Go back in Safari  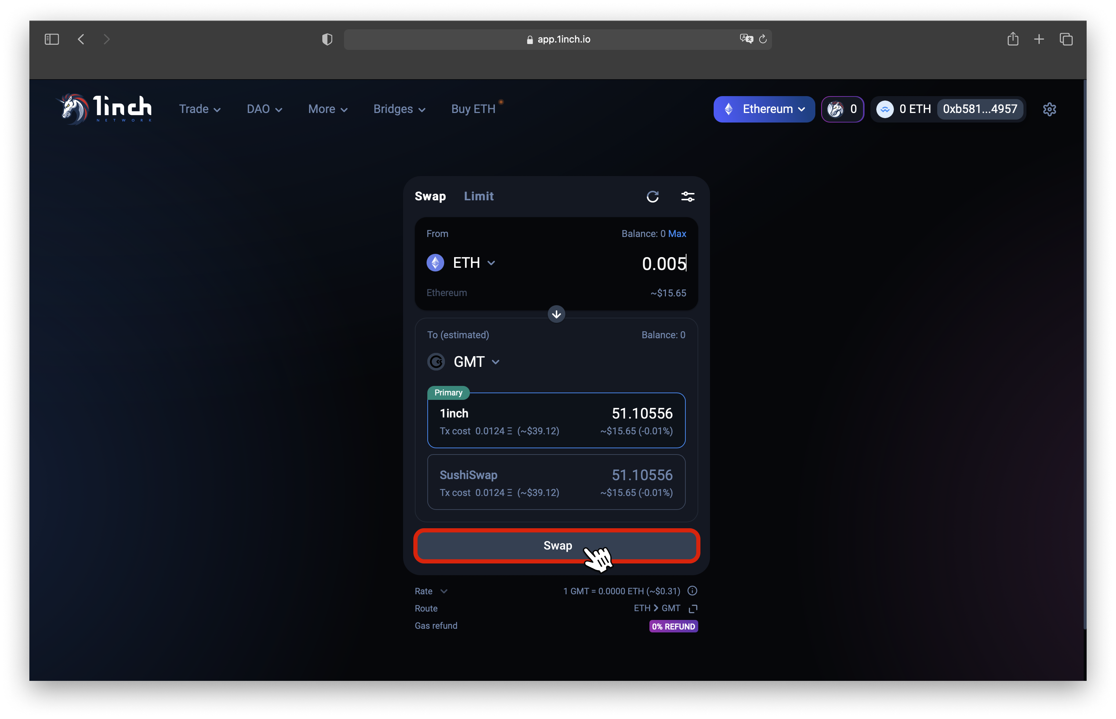pos(81,39)
